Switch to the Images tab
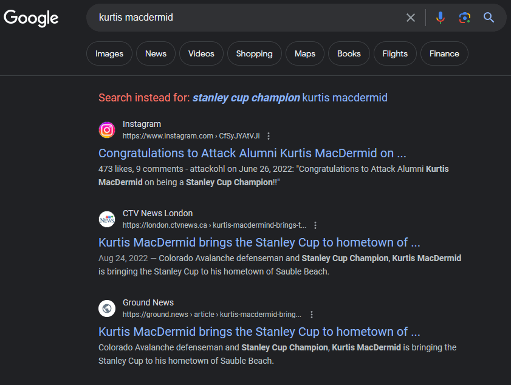The height and width of the screenshot is (385, 511). click(x=109, y=53)
